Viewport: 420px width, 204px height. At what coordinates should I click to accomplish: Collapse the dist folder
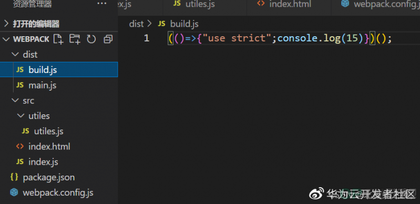click(15, 55)
